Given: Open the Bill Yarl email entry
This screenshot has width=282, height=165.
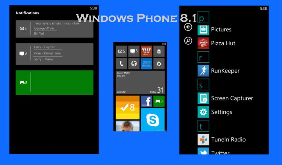Looking at the screenshot, I should point(39,34).
